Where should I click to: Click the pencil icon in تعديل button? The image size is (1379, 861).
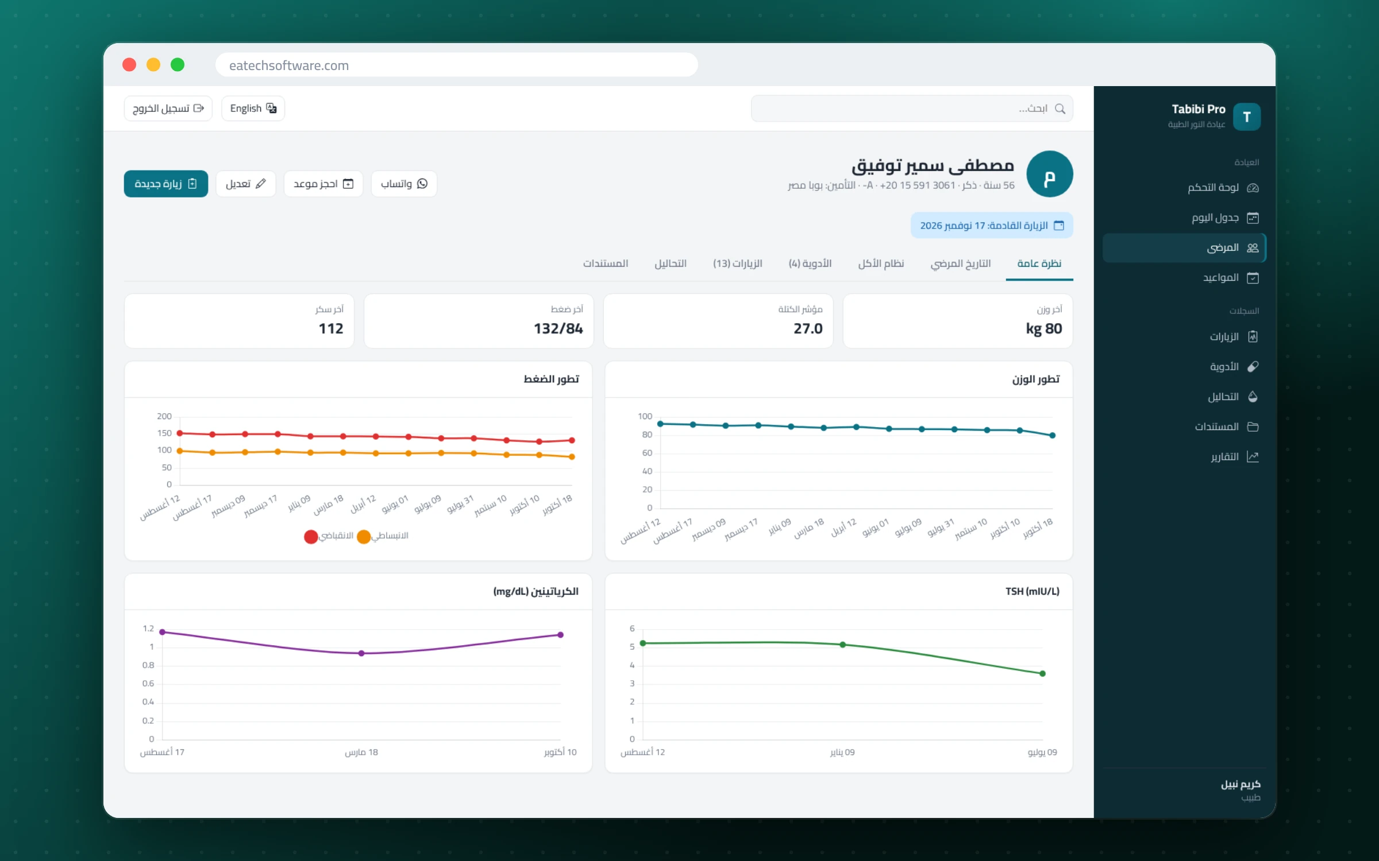coord(261,184)
